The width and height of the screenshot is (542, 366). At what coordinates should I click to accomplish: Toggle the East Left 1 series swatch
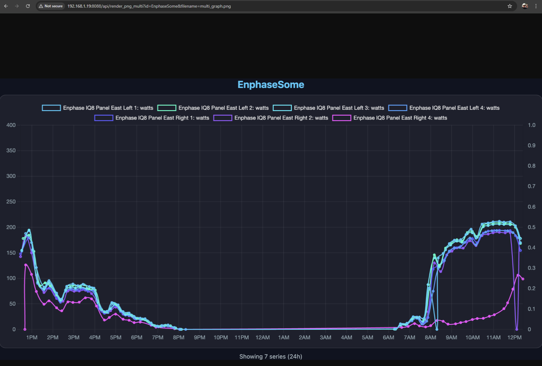pyautogui.click(x=51, y=108)
